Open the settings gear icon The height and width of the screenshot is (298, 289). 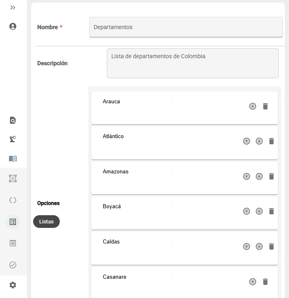13,285
